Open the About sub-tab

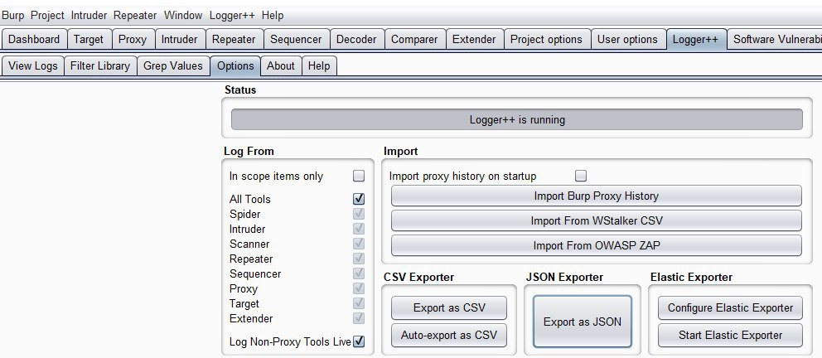(280, 66)
